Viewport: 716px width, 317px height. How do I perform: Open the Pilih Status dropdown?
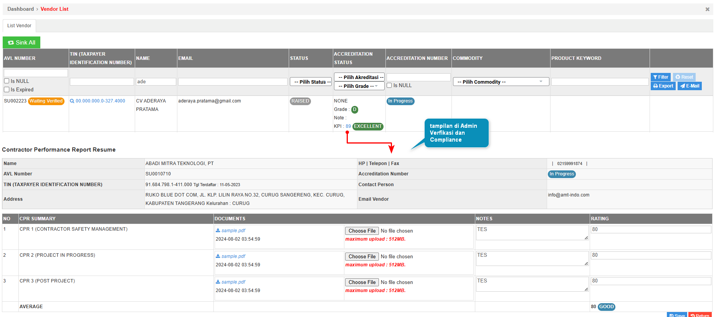pos(311,82)
